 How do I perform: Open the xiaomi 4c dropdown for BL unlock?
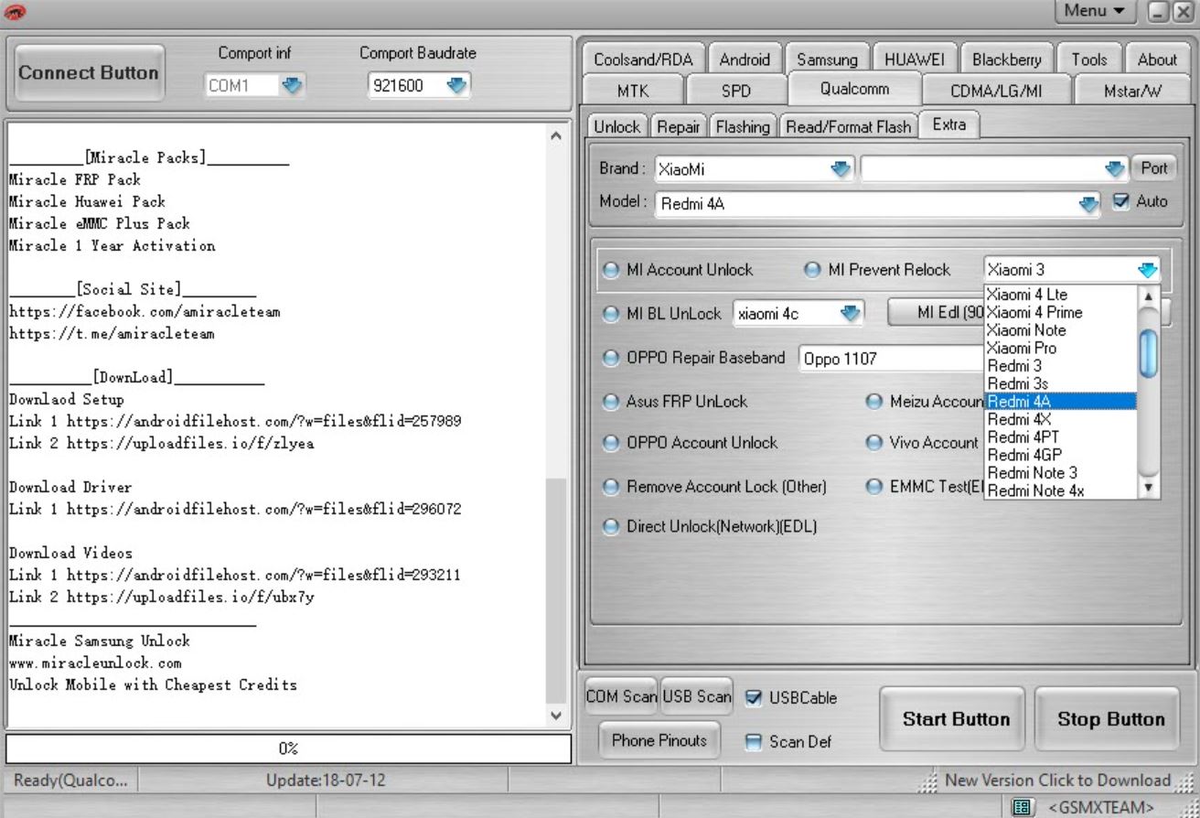(850, 314)
